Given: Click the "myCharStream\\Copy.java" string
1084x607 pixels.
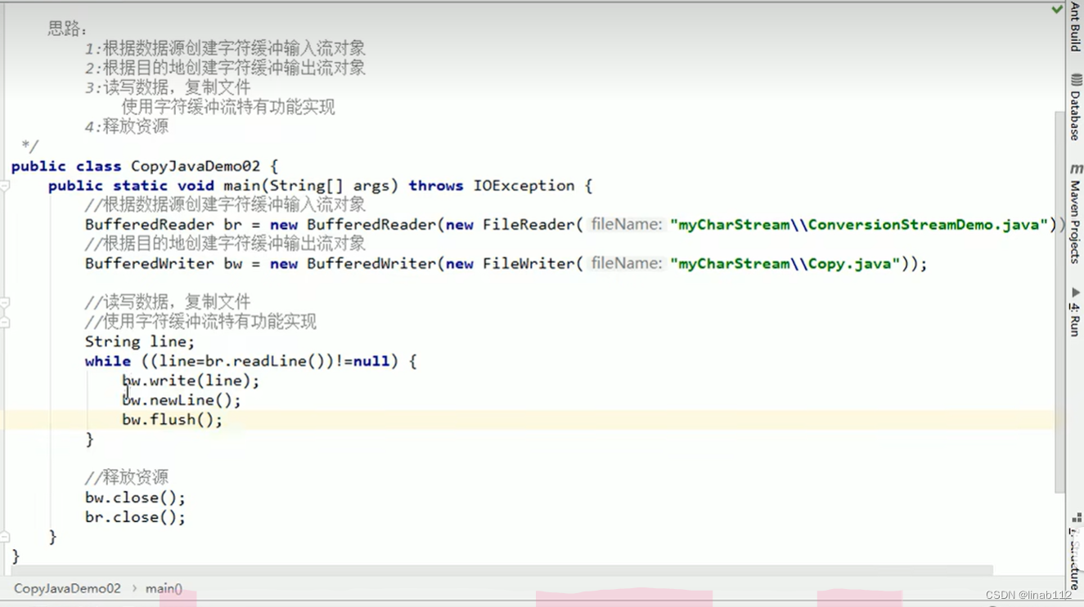Looking at the screenshot, I should [785, 263].
